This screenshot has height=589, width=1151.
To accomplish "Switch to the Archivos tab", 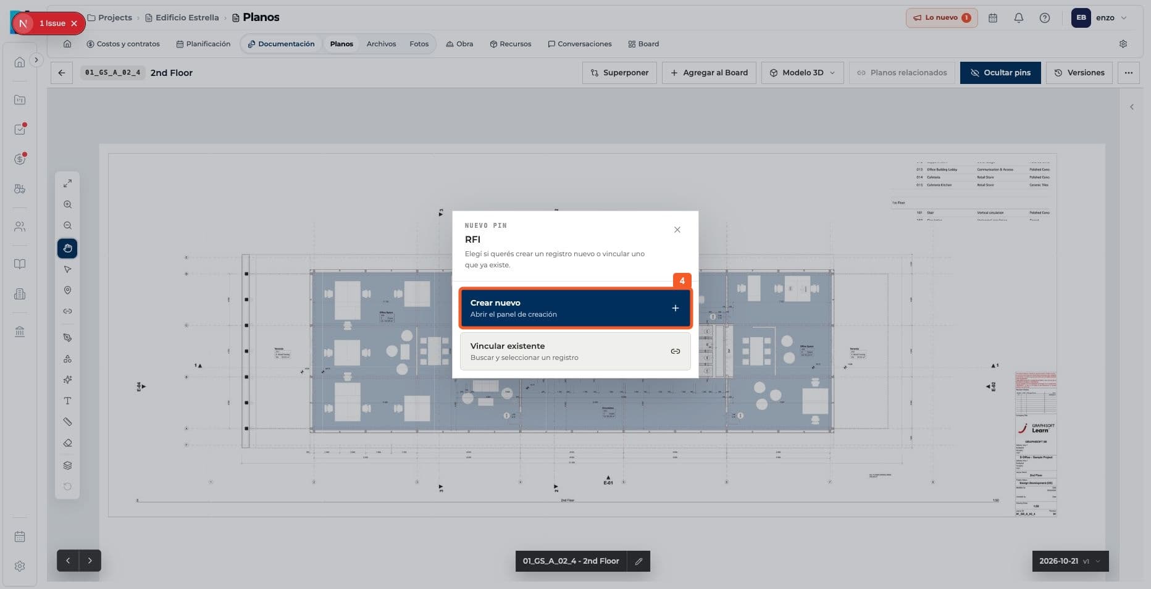I will [x=381, y=44].
